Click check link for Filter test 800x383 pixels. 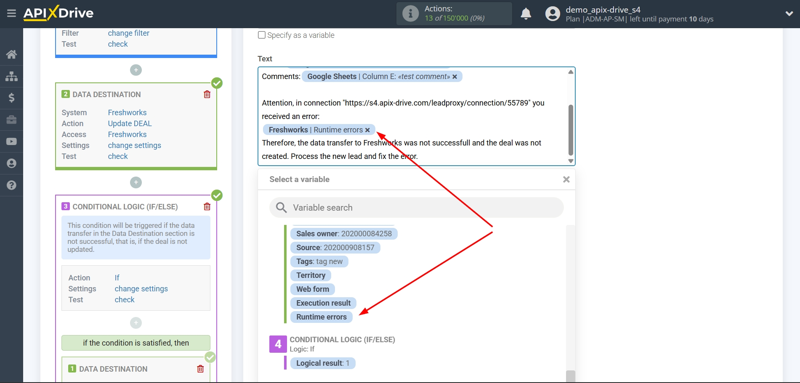[x=118, y=44]
